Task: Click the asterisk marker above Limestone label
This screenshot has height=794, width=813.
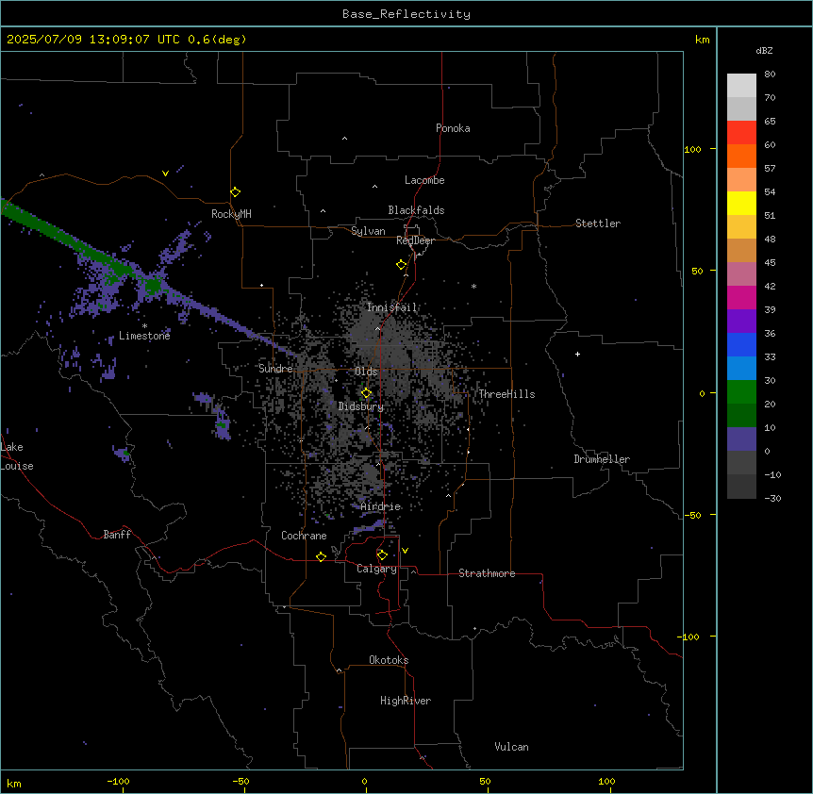Action: 144,326
